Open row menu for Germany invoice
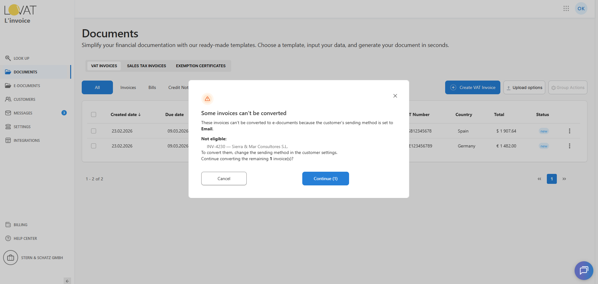Image resolution: width=598 pixels, height=284 pixels. [x=569, y=146]
